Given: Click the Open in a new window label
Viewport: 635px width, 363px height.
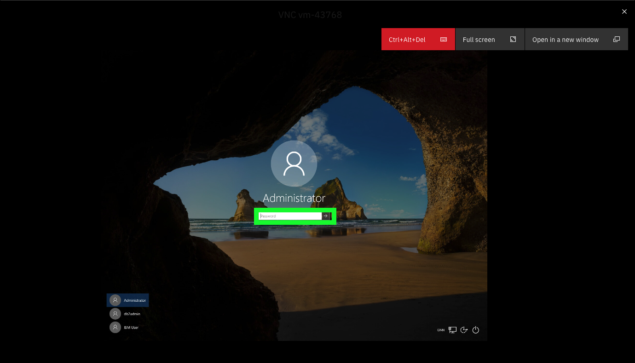Looking at the screenshot, I should (565, 40).
